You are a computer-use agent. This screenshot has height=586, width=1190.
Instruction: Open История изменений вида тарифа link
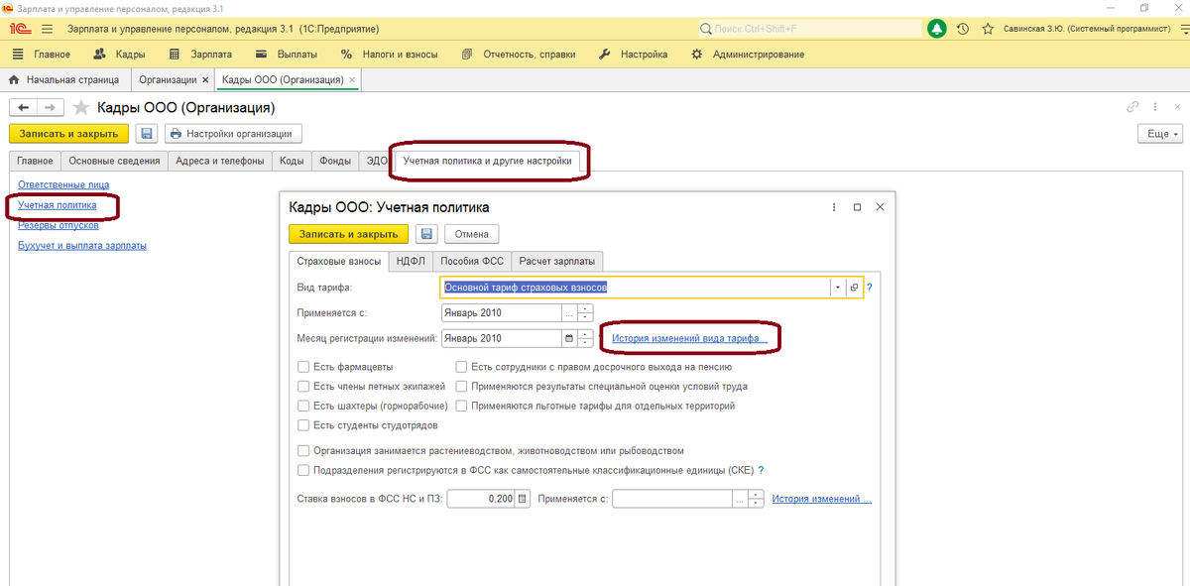point(689,338)
